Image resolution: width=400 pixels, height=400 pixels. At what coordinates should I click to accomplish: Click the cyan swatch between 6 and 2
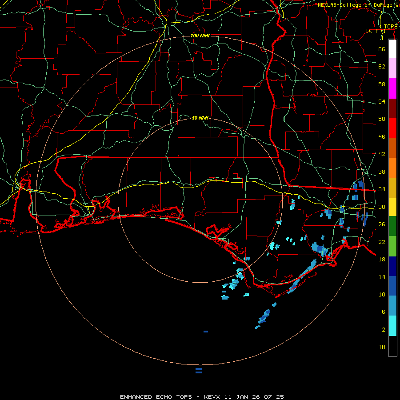click(x=392, y=326)
